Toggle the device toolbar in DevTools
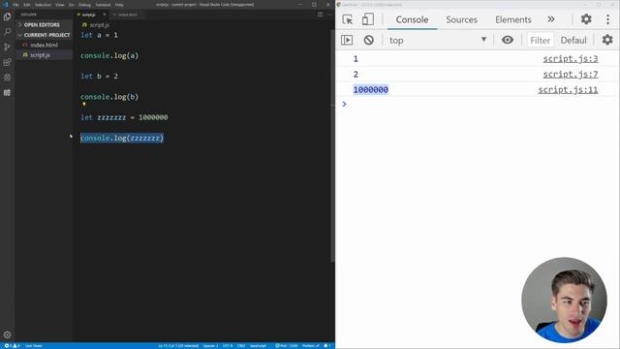The image size is (620, 349). 368,19
